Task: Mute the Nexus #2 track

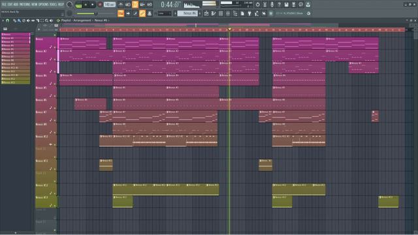Action: [55, 59]
